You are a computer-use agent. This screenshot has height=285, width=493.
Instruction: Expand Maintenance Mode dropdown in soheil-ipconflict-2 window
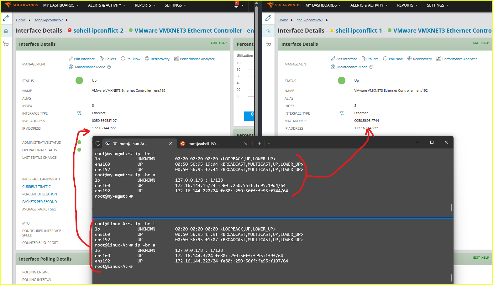click(109, 67)
